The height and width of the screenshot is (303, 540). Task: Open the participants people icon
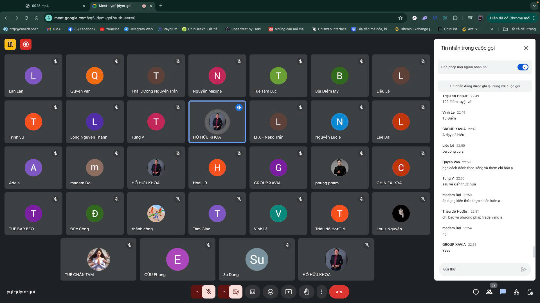click(x=489, y=292)
